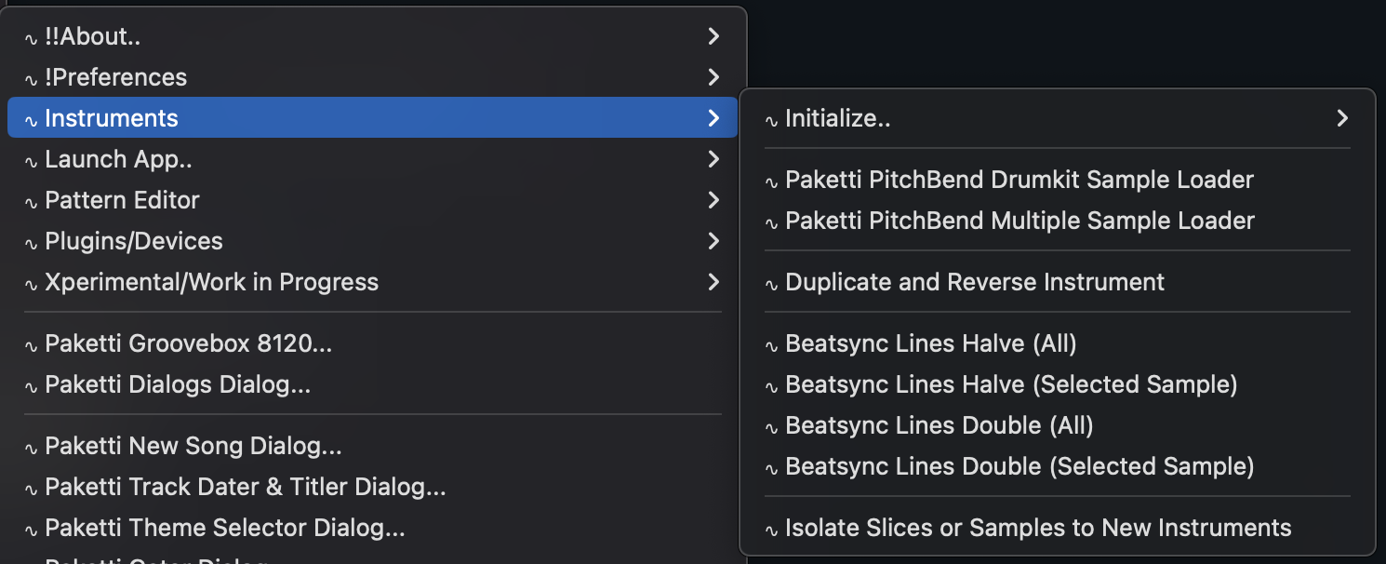Open Paketti Track Dater & Titler Dialog
The height and width of the screenshot is (564, 1386).
click(246, 487)
